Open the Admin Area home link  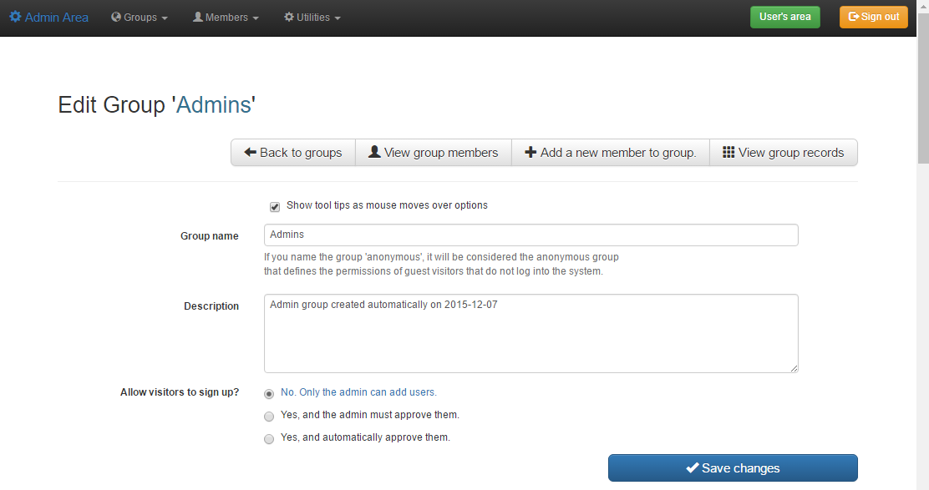click(49, 18)
